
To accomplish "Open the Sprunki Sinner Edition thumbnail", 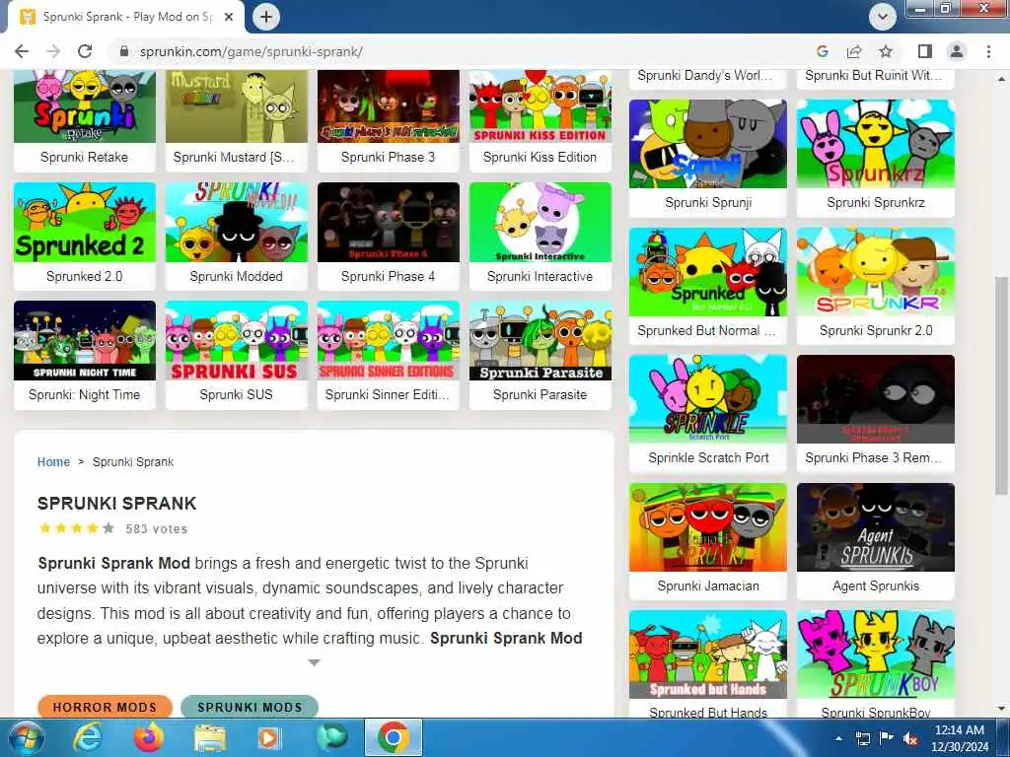I will click(x=389, y=340).
